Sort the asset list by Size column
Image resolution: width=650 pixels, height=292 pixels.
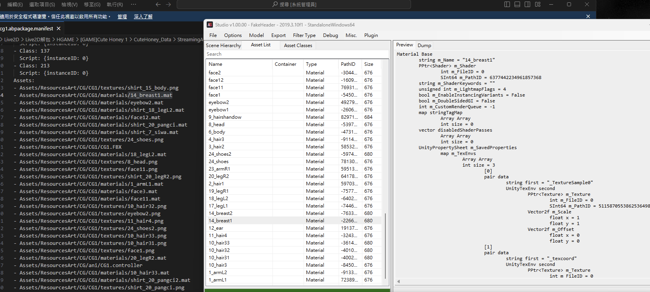[371, 64]
